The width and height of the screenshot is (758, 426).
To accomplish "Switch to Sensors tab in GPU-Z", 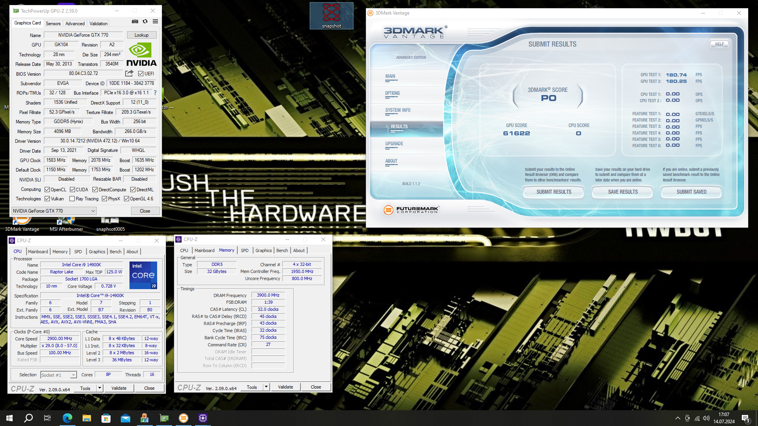I will [x=53, y=24].
